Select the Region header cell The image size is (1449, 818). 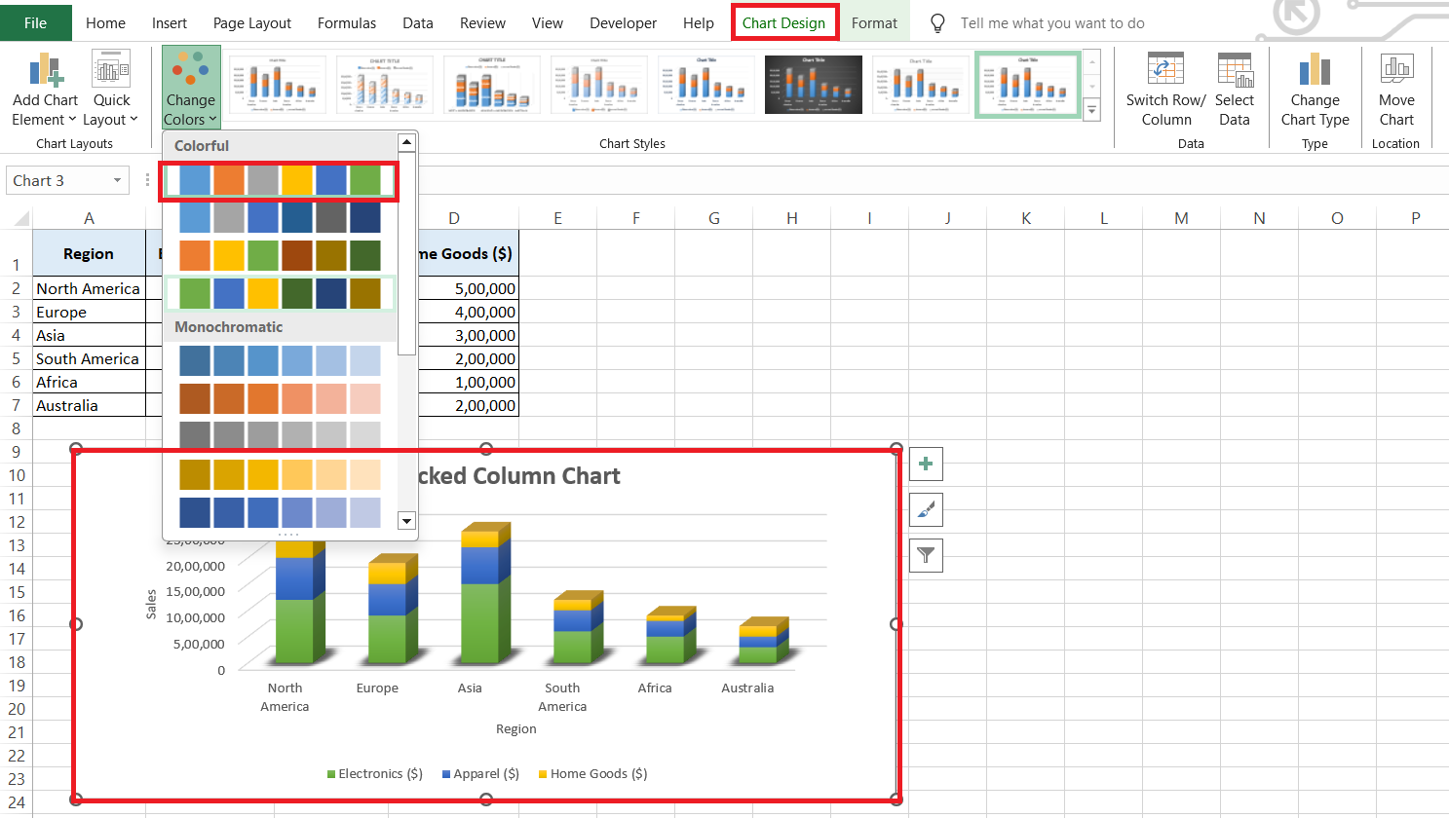click(x=89, y=253)
